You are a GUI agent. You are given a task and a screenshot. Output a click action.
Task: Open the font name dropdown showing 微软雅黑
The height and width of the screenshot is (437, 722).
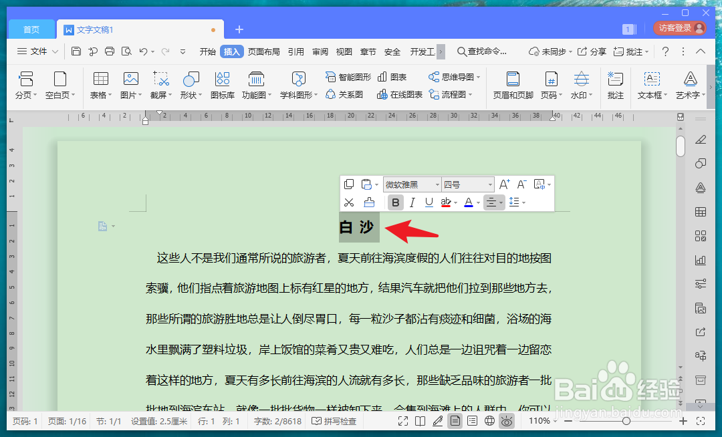[438, 184]
